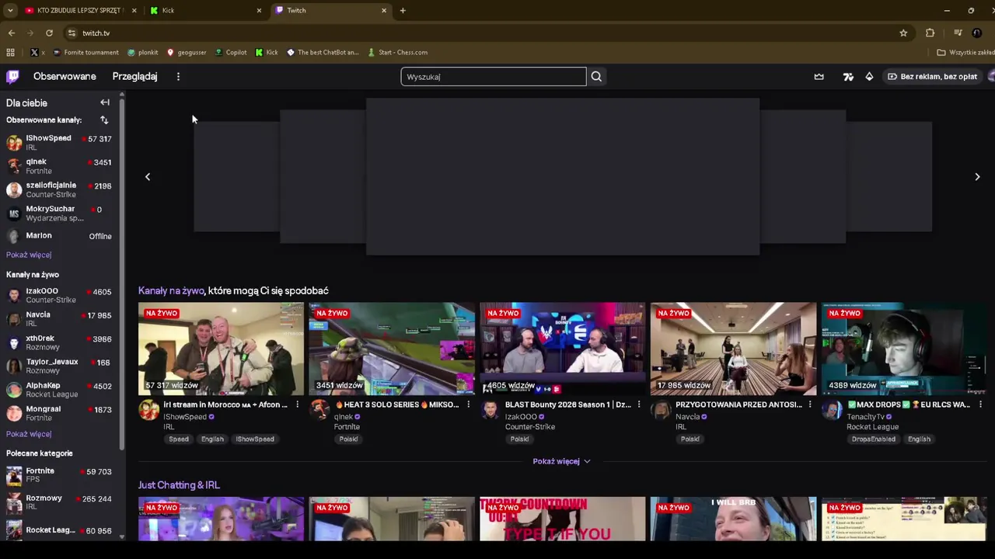Open the browser apps grid bookmark
Viewport: 995px width, 559px height.
point(10,52)
